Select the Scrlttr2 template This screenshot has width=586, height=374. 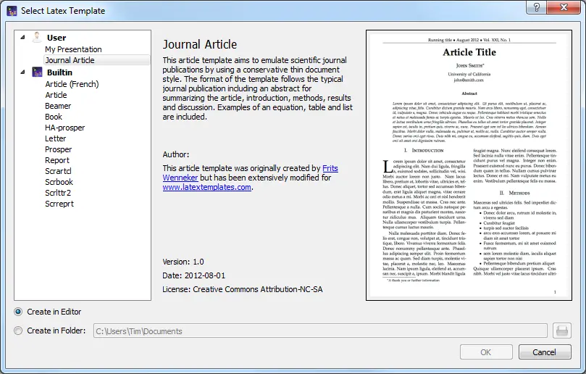pyautogui.click(x=59, y=193)
